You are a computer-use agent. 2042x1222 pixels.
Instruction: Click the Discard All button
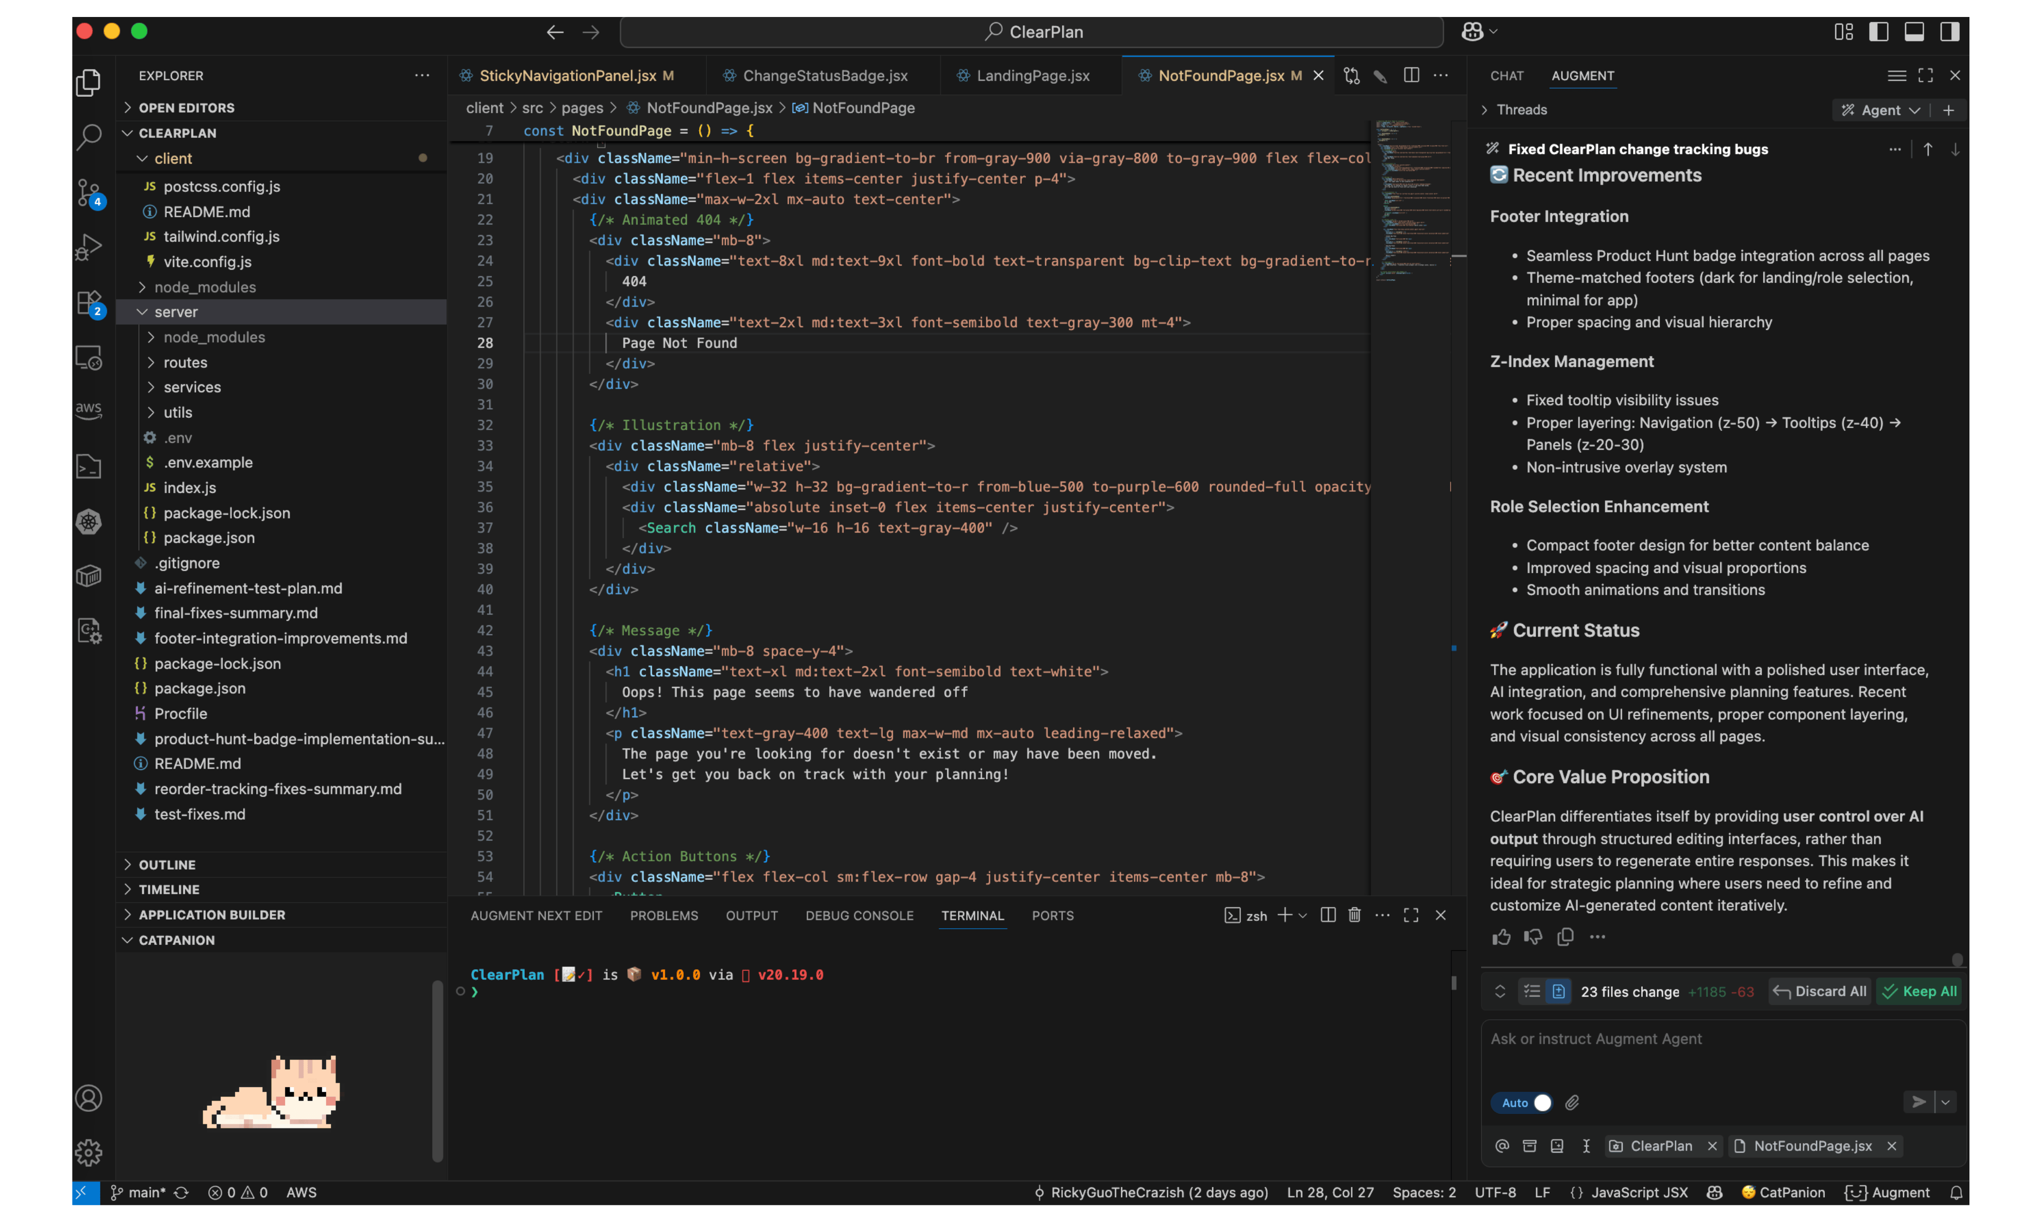1820,990
